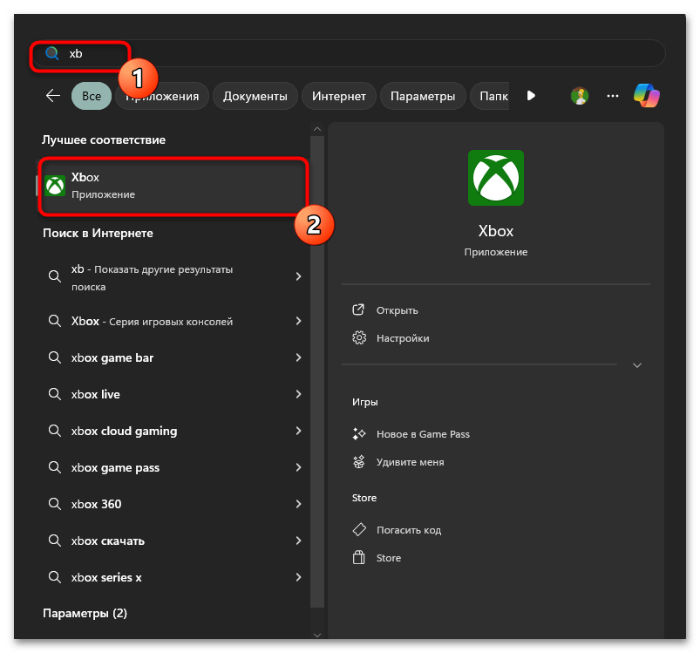
Task: Click 'Открыть' to launch Xbox
Action: pos(397,310)
